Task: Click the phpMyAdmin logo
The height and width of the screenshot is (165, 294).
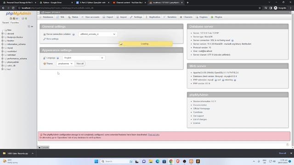Action: 18,13
